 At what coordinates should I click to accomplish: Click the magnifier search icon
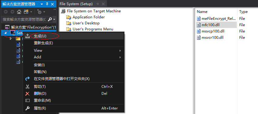click(50, 20)
